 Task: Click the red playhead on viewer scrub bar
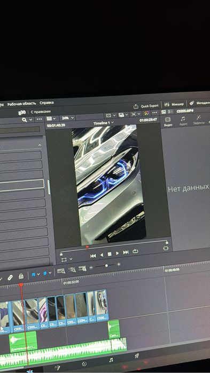[x=87, y=248]
